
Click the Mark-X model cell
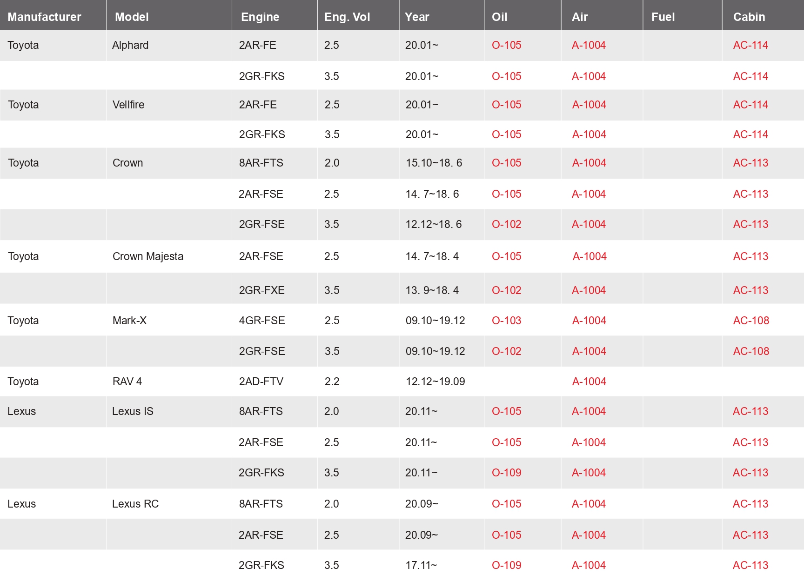(x=129, y=321)
